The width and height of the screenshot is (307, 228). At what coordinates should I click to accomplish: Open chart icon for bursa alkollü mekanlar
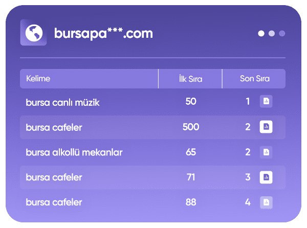pyautogui.click(x=266, y=152)
